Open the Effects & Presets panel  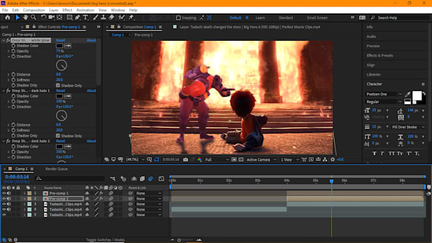point(380,55)
